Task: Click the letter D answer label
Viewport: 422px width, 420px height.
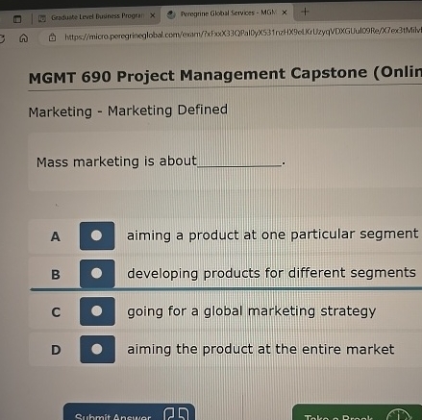Action: [56, 350]
